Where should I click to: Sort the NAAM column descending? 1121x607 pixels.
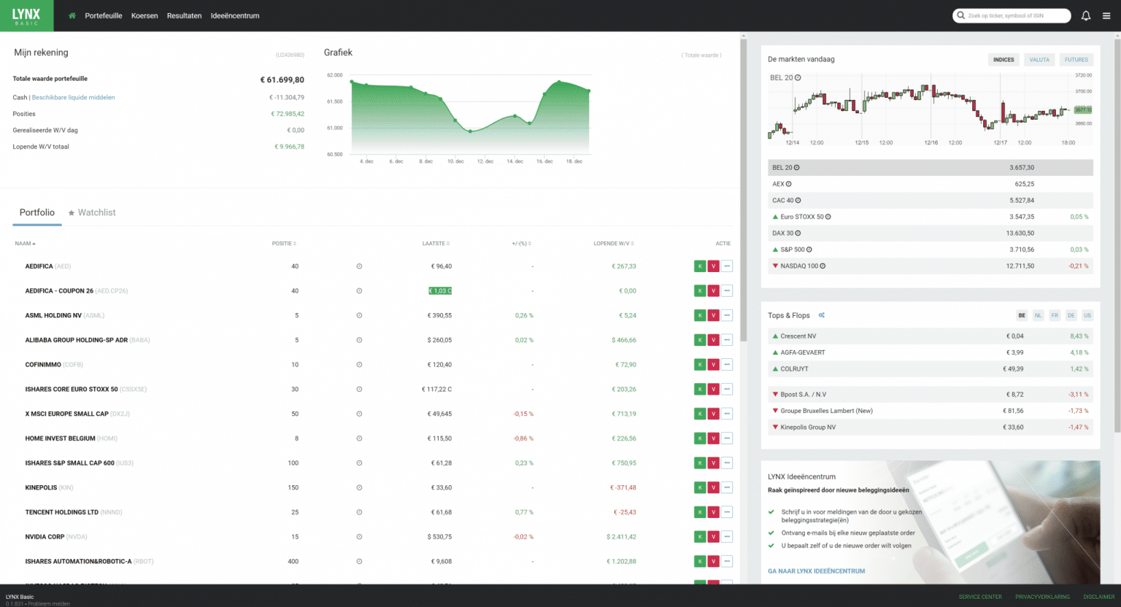tap(24, 244)
